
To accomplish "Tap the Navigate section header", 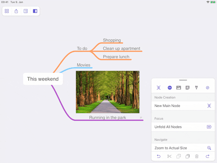I will pos(161,140).
